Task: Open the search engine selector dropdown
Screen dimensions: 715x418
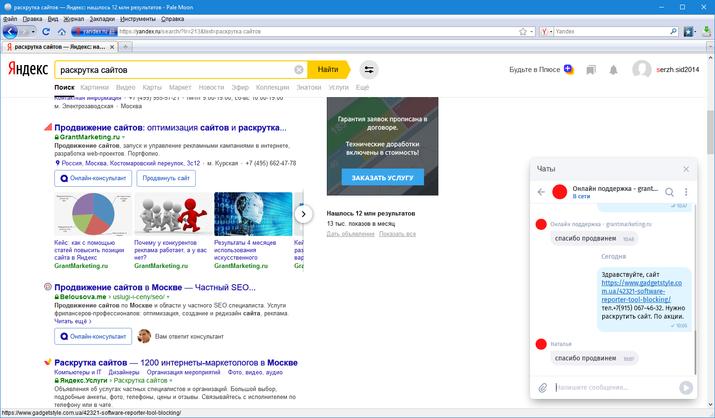Action: point(547,32)
